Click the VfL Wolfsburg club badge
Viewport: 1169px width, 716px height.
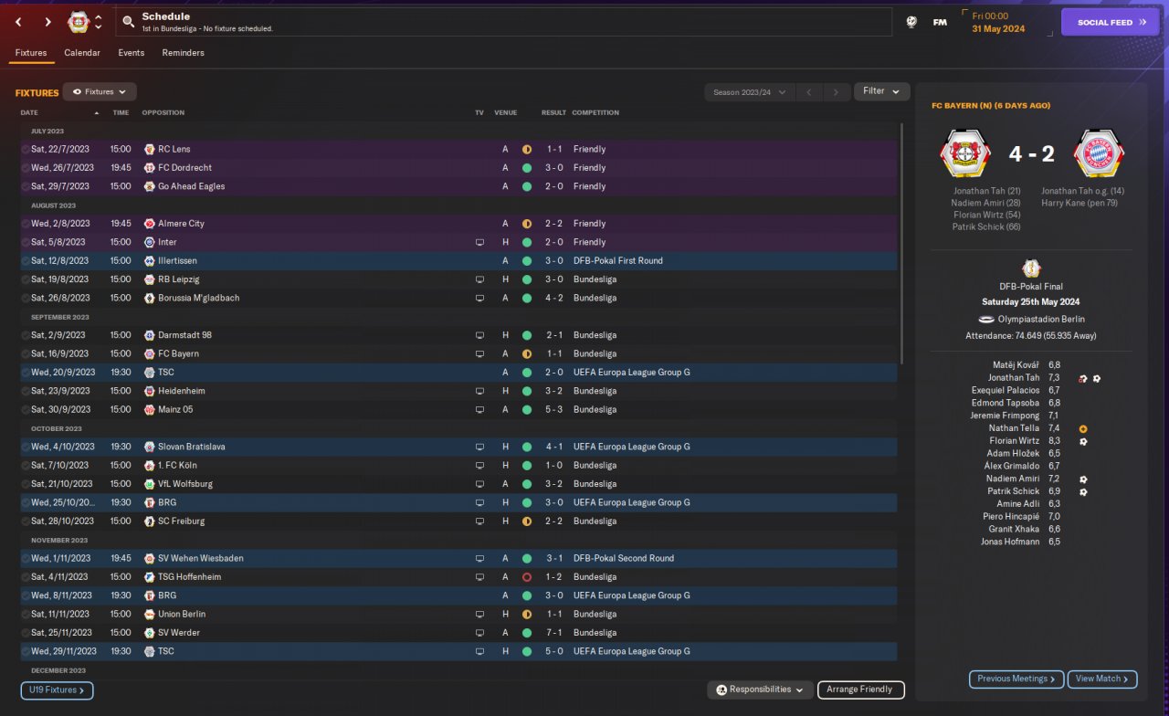[x=150, y=484]
